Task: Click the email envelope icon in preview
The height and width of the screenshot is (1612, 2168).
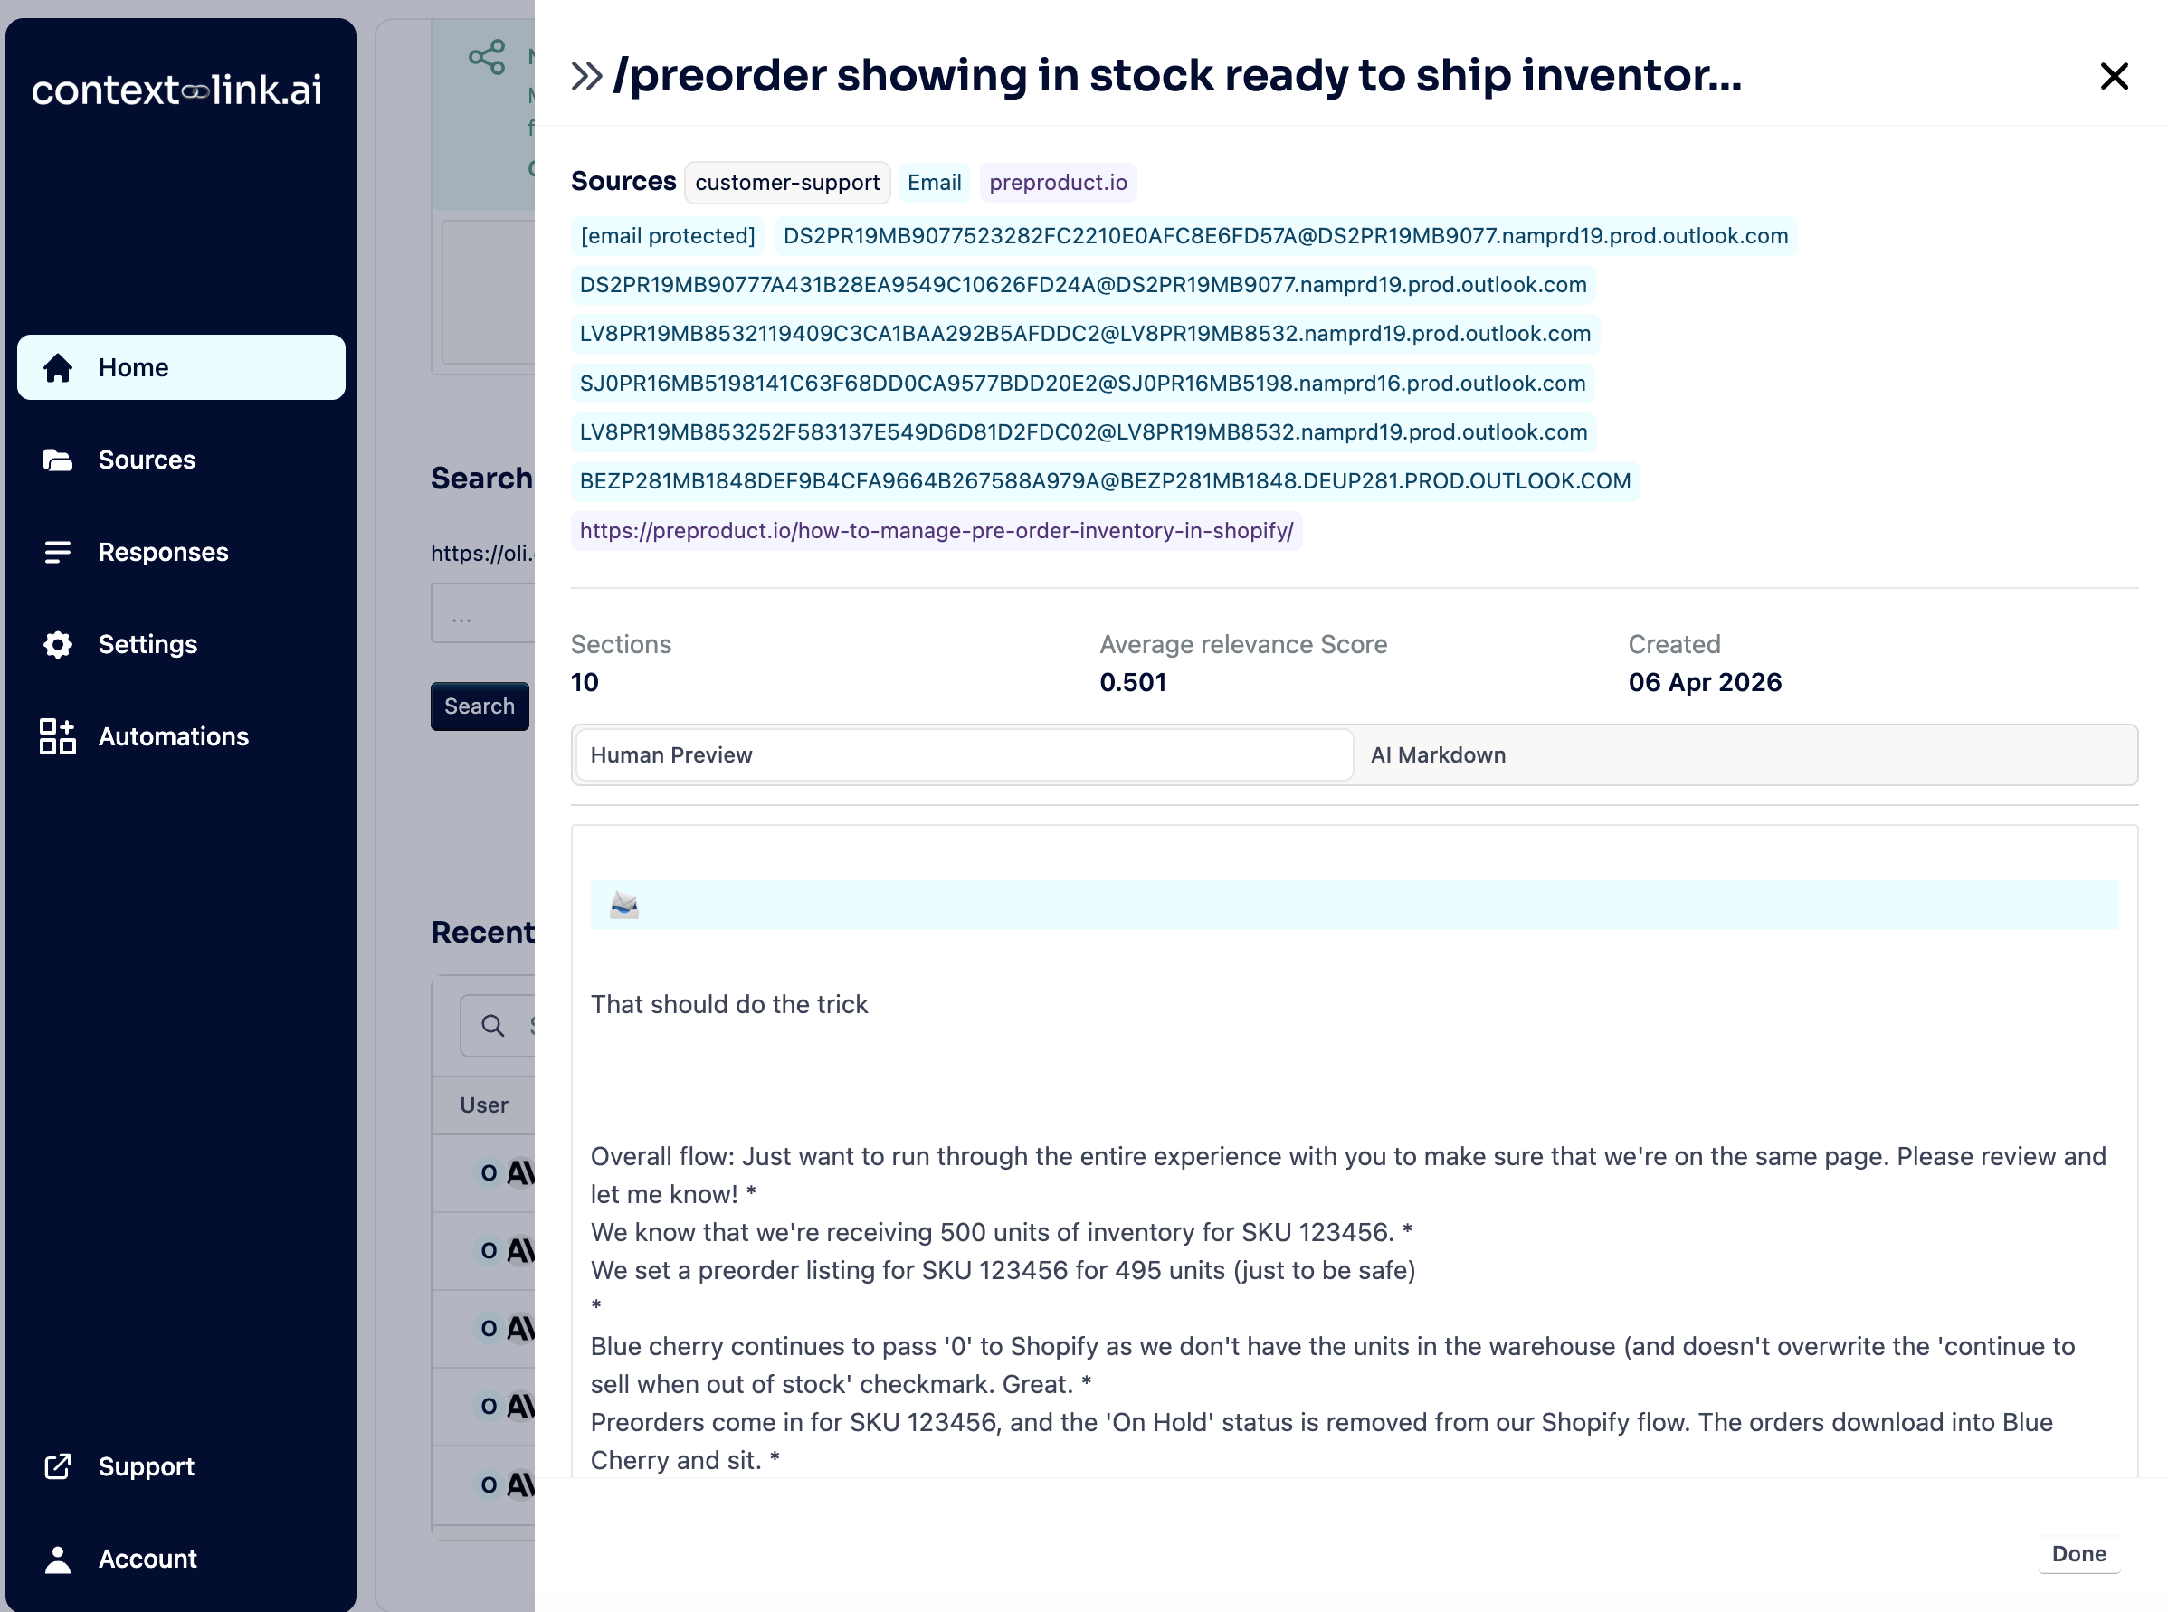Action: [x=623, y=905]
